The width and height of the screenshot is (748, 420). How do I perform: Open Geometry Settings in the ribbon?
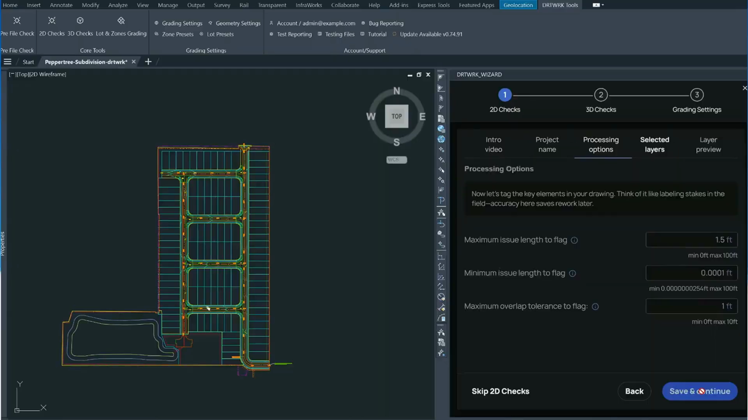[234, 23]
